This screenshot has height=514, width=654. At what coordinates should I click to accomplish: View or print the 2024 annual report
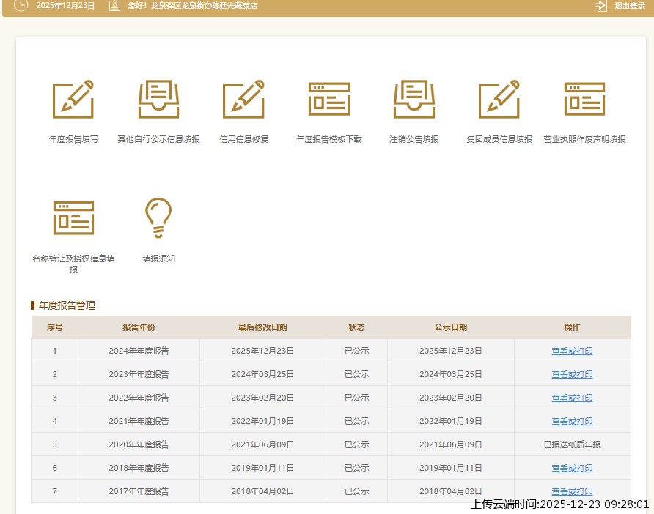[572, 351]
